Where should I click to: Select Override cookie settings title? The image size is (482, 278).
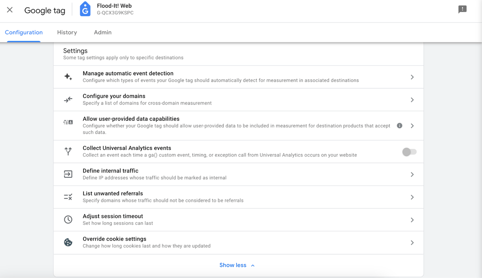click(114, 239)
